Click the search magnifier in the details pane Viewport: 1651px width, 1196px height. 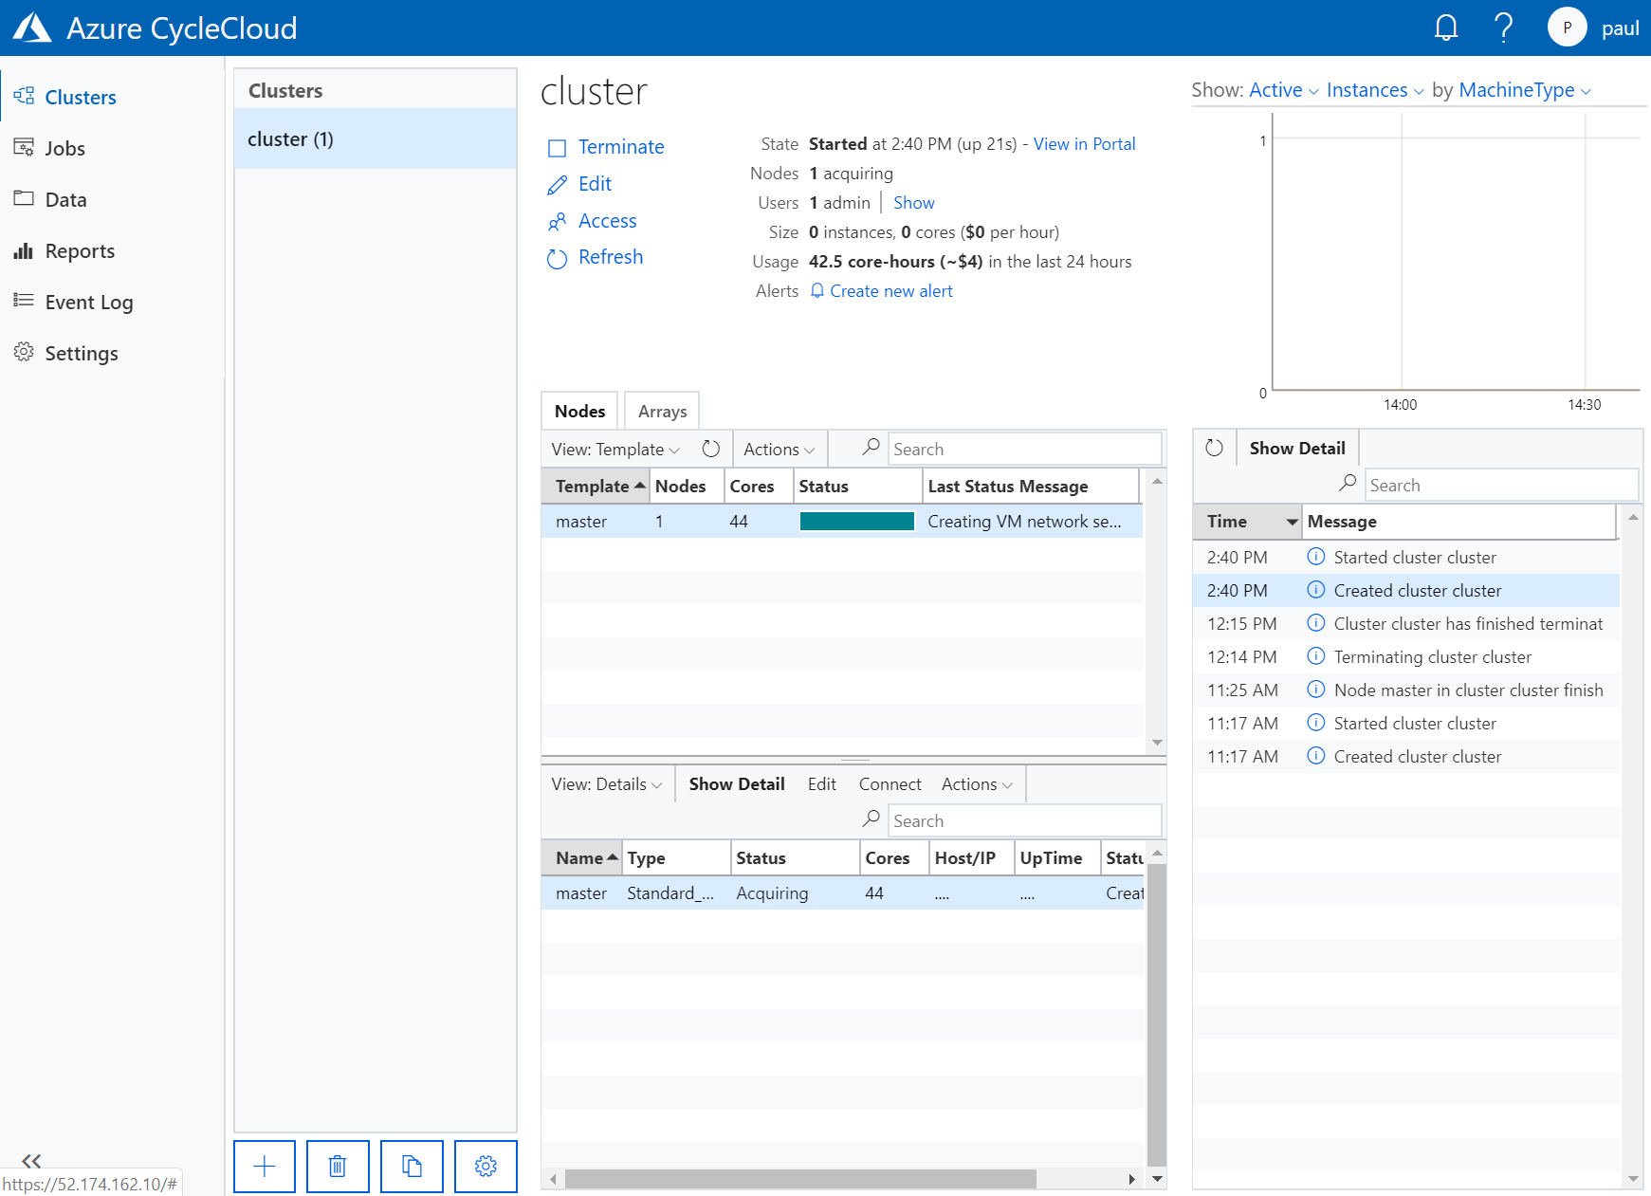tap(871, 819)
